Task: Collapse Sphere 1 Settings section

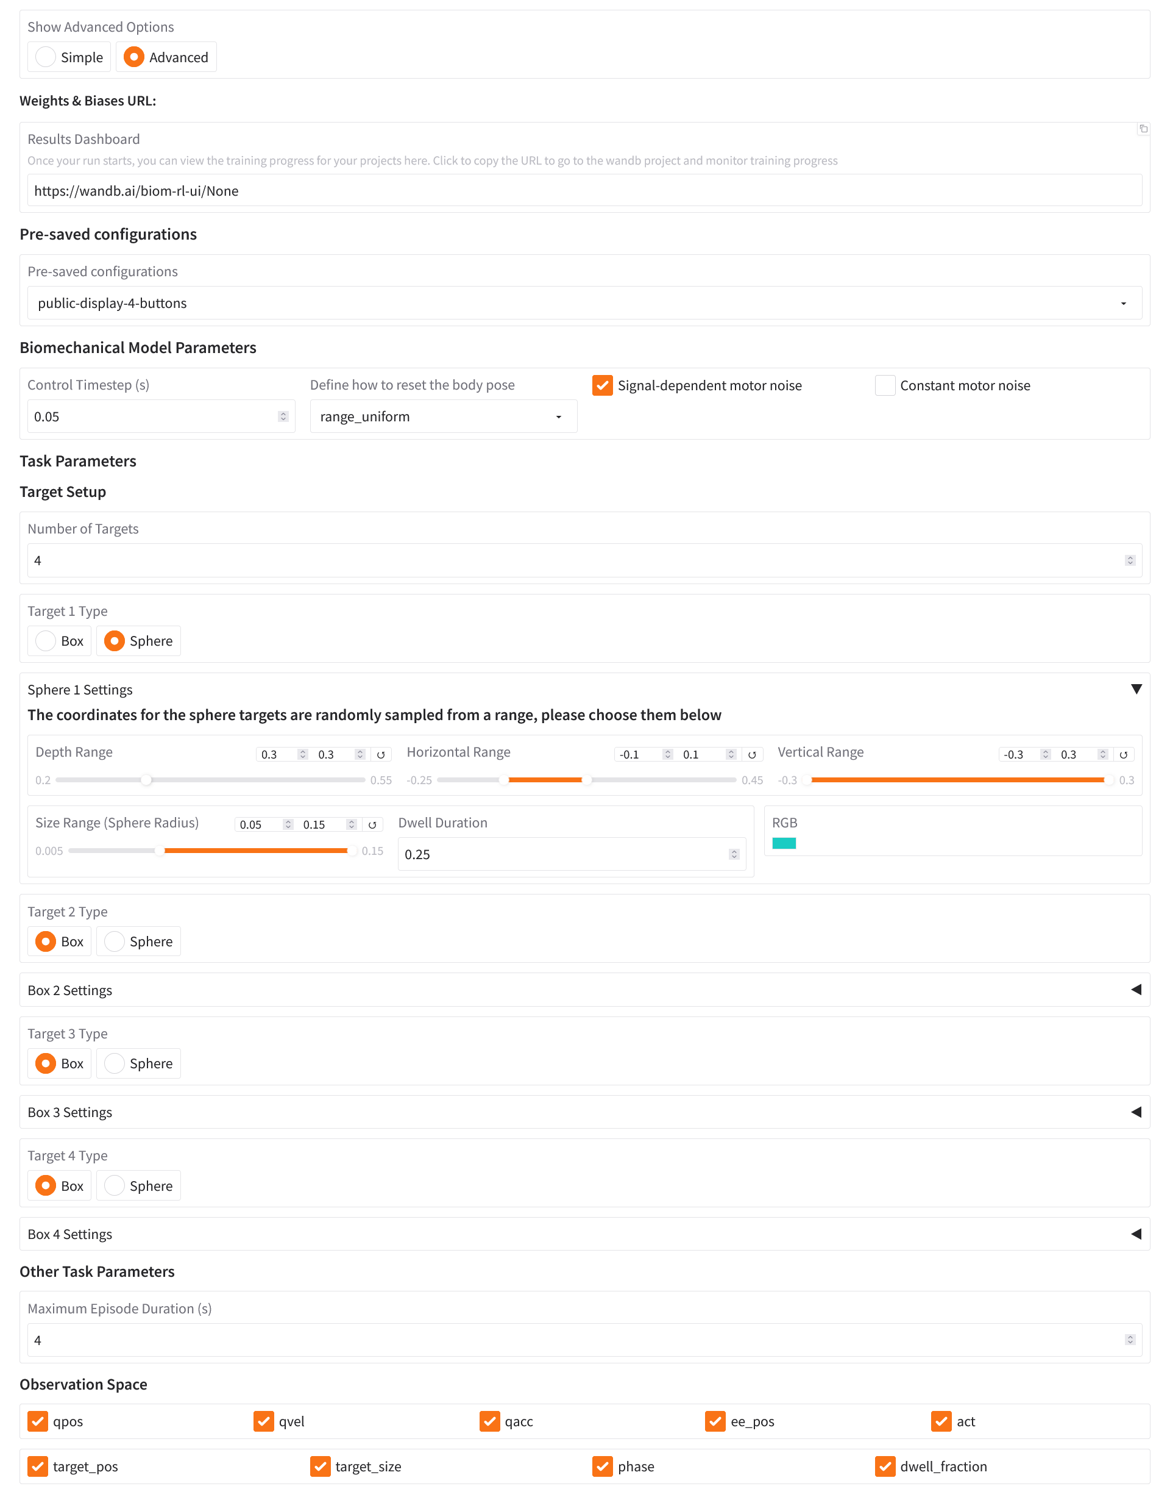Action: [1136, 689]
